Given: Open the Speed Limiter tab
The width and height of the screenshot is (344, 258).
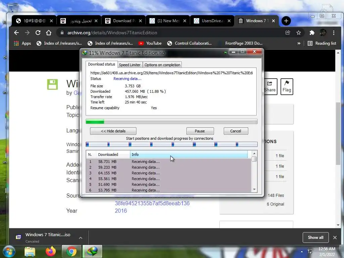Looking at the screenshot, I should [130, 65].
